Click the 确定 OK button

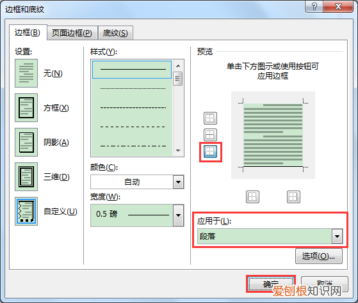click(271, 284)
